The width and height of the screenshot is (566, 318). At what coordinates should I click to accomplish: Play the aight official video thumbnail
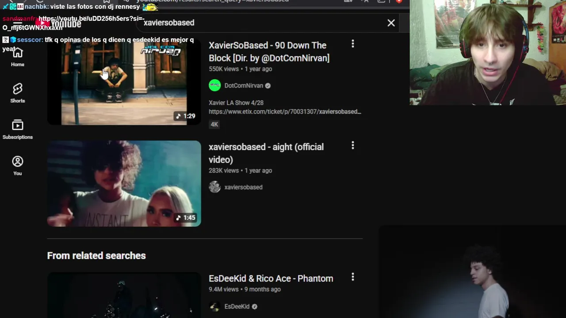click(x=124, y=183)
